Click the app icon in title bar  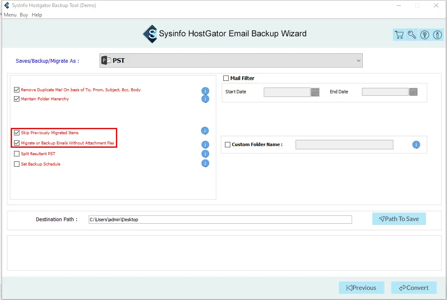coord(7,5)
